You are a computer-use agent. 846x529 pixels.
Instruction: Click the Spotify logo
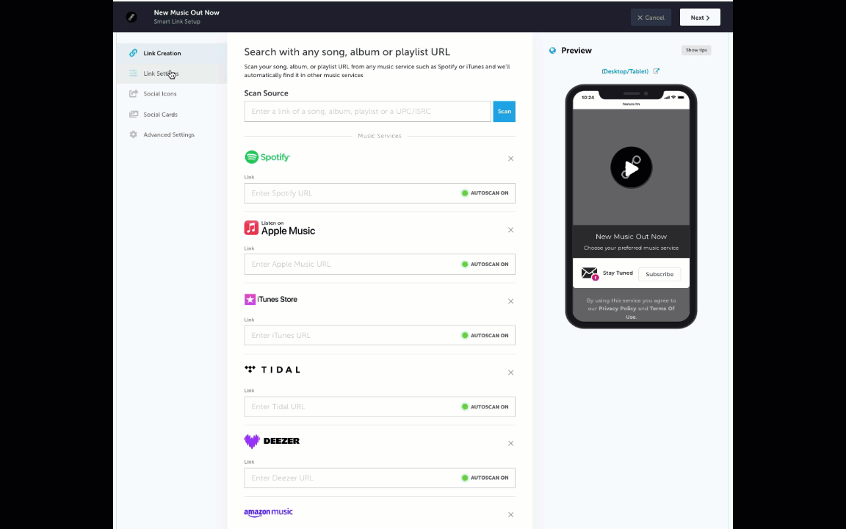coord(267,157)
